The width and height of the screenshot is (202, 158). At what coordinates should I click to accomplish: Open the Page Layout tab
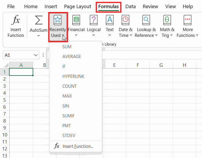pyautogui.click(x=78, y=7)
